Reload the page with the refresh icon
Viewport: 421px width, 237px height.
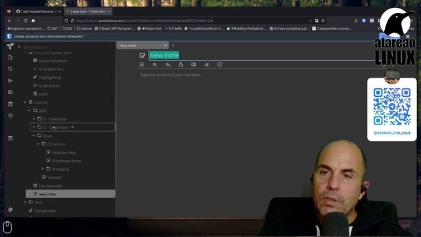point(25,20)
